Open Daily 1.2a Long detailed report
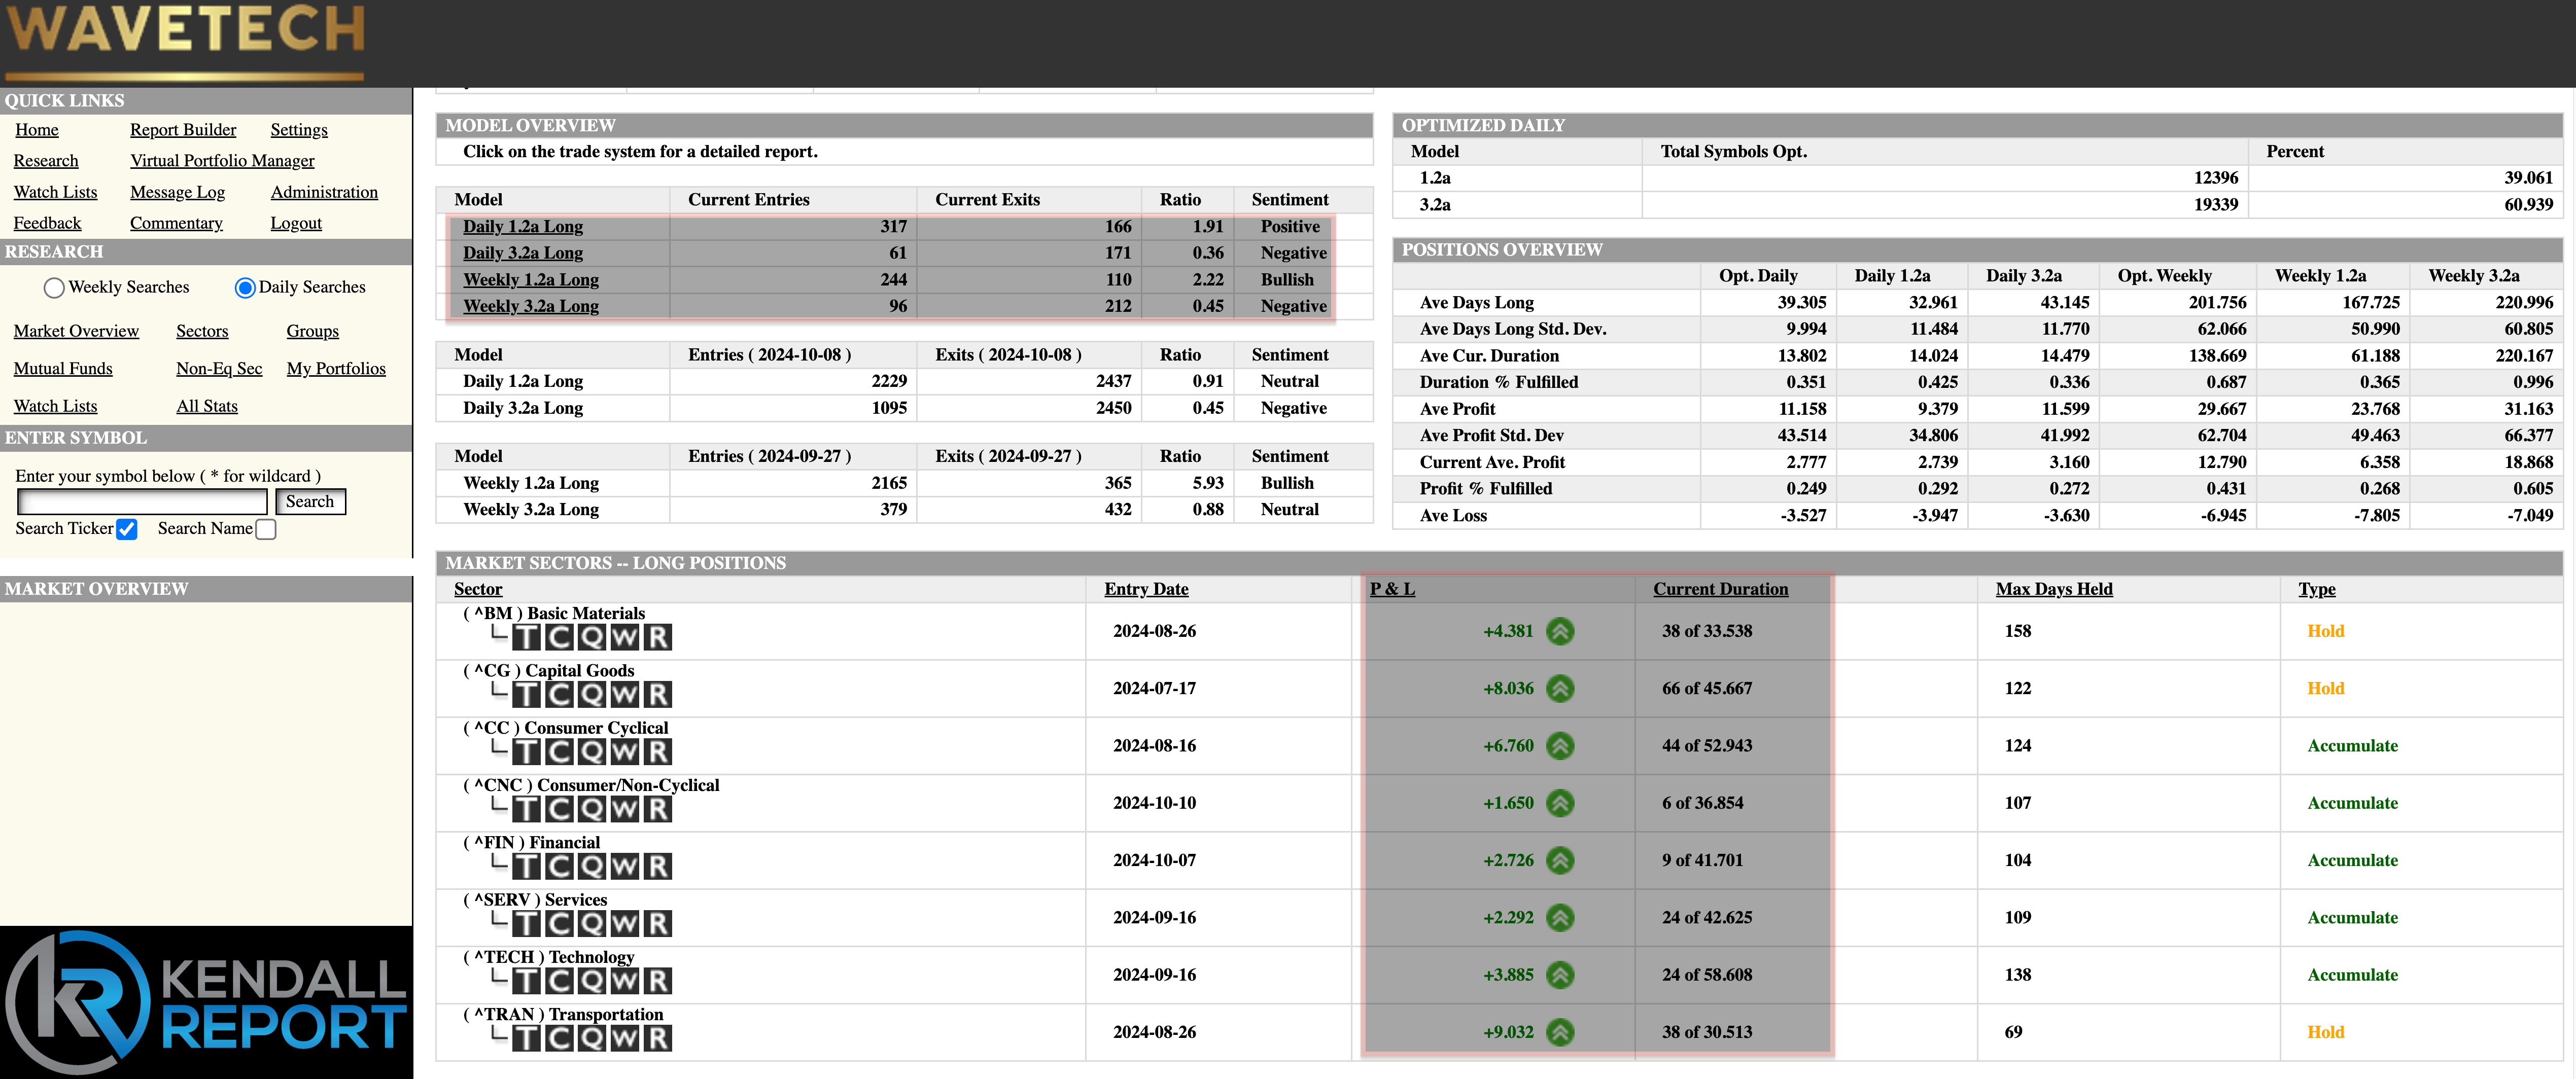Viewport: 2576px width, 1079px height. point(522,227)
